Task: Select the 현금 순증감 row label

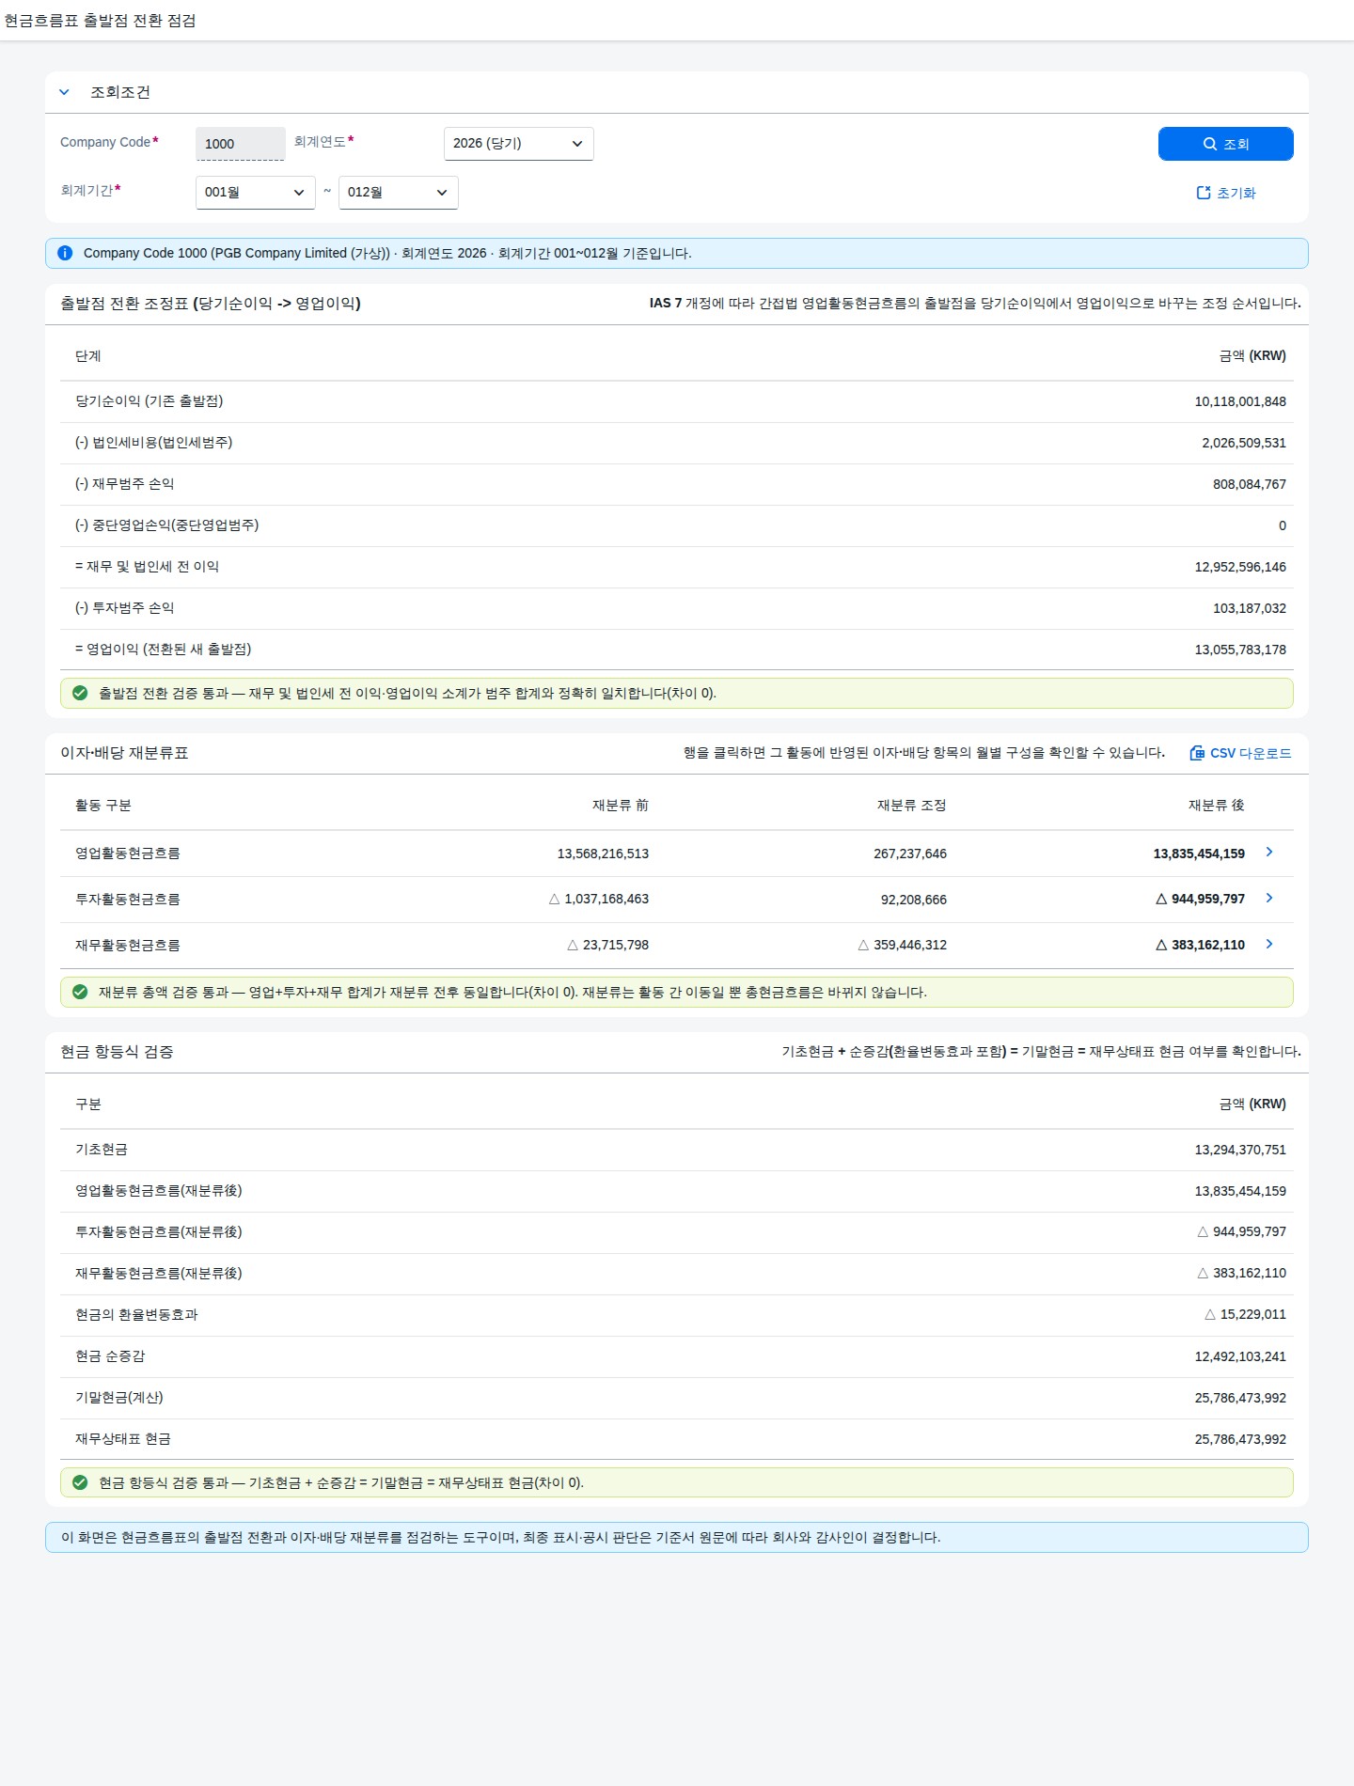Action: 110,1356
